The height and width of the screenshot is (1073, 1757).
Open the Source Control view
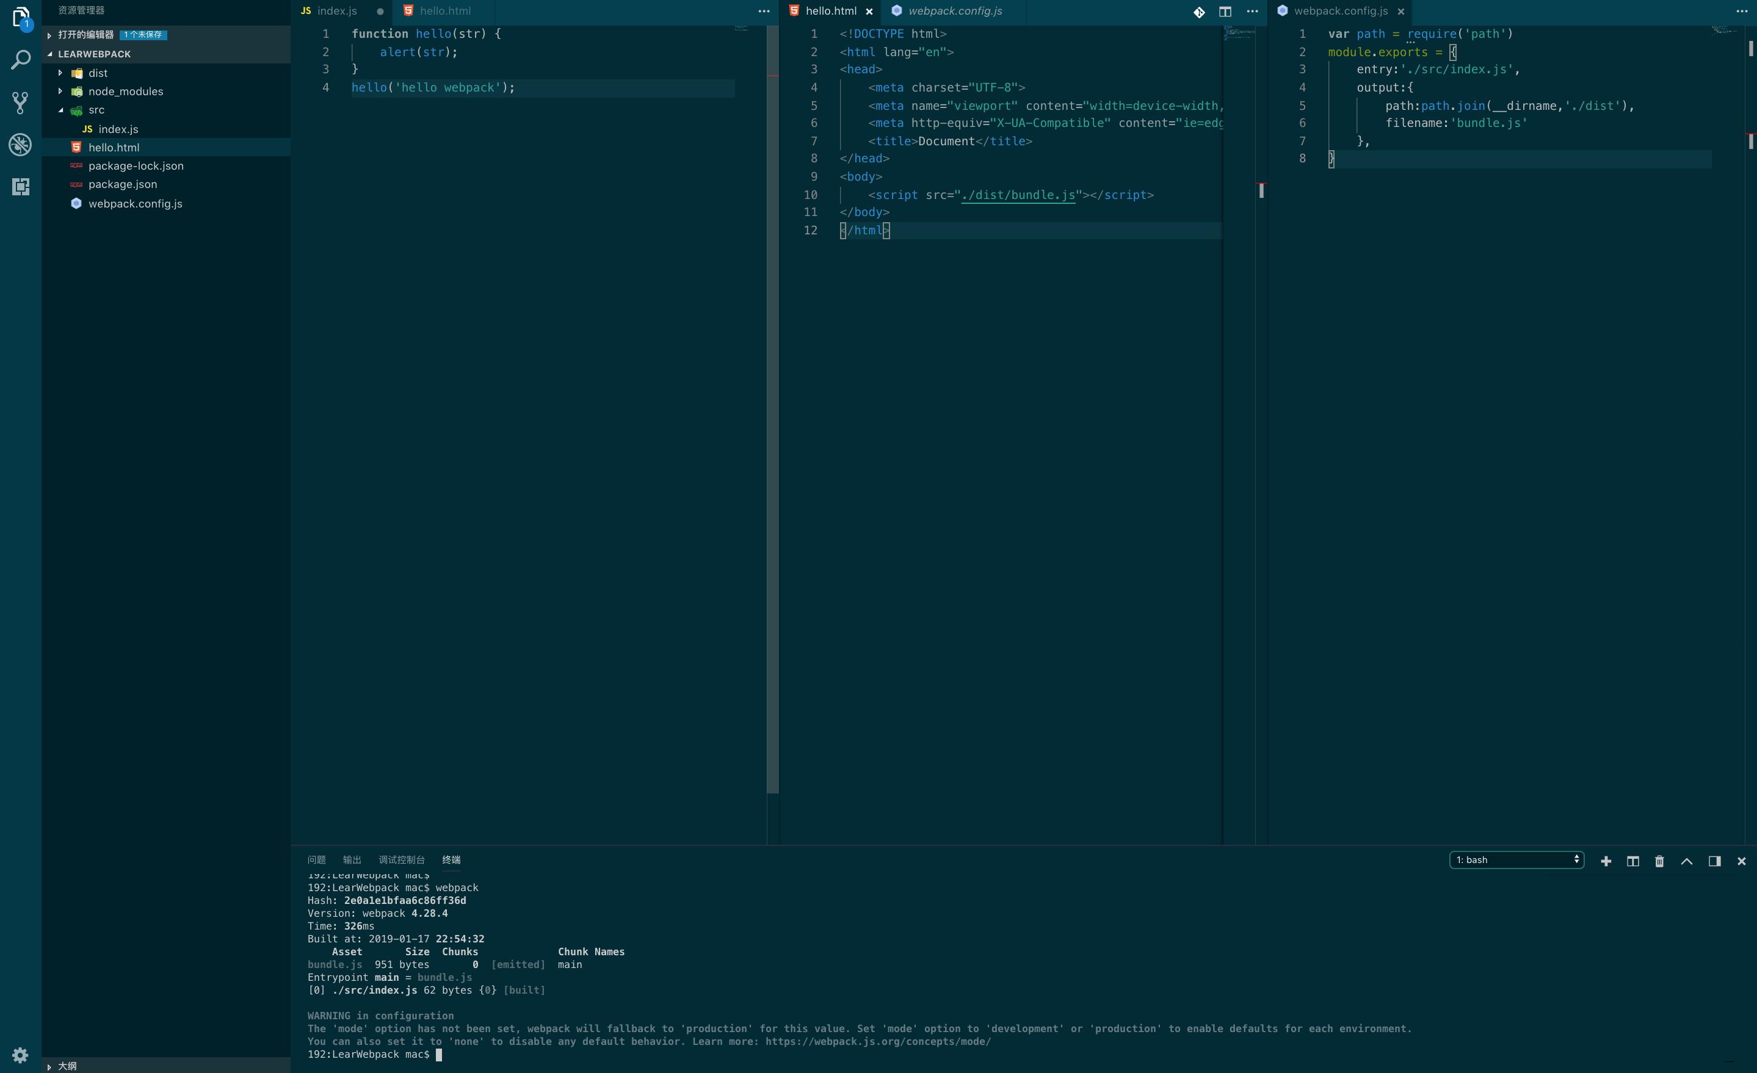point(21,103)
